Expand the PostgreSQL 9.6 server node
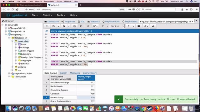The height and width of the screenshot is (112, 200). (x=6, y=28)
